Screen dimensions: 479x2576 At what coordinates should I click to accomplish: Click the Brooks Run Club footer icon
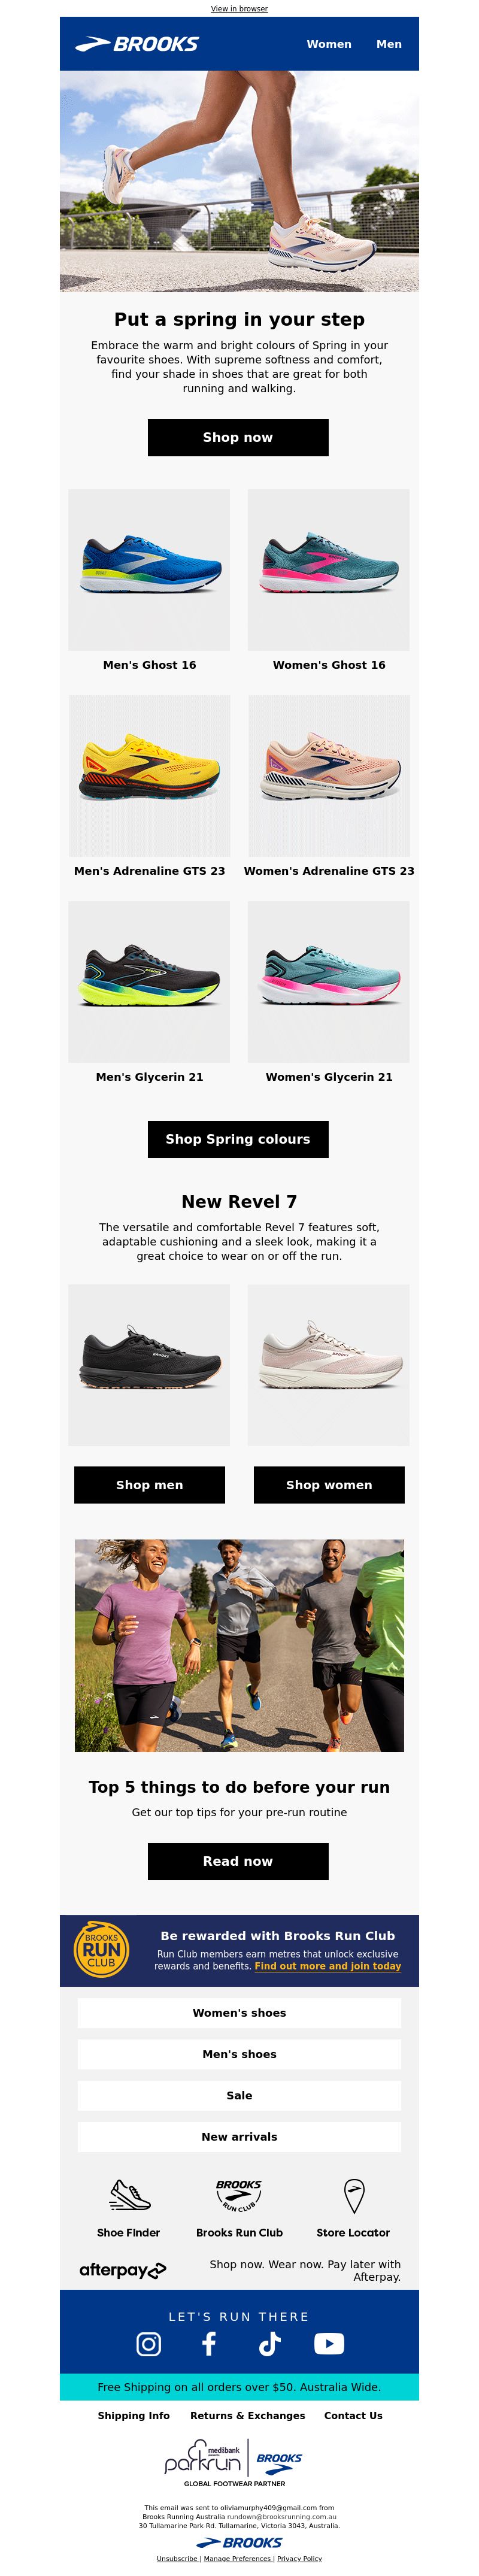[x=239, y=2195]
